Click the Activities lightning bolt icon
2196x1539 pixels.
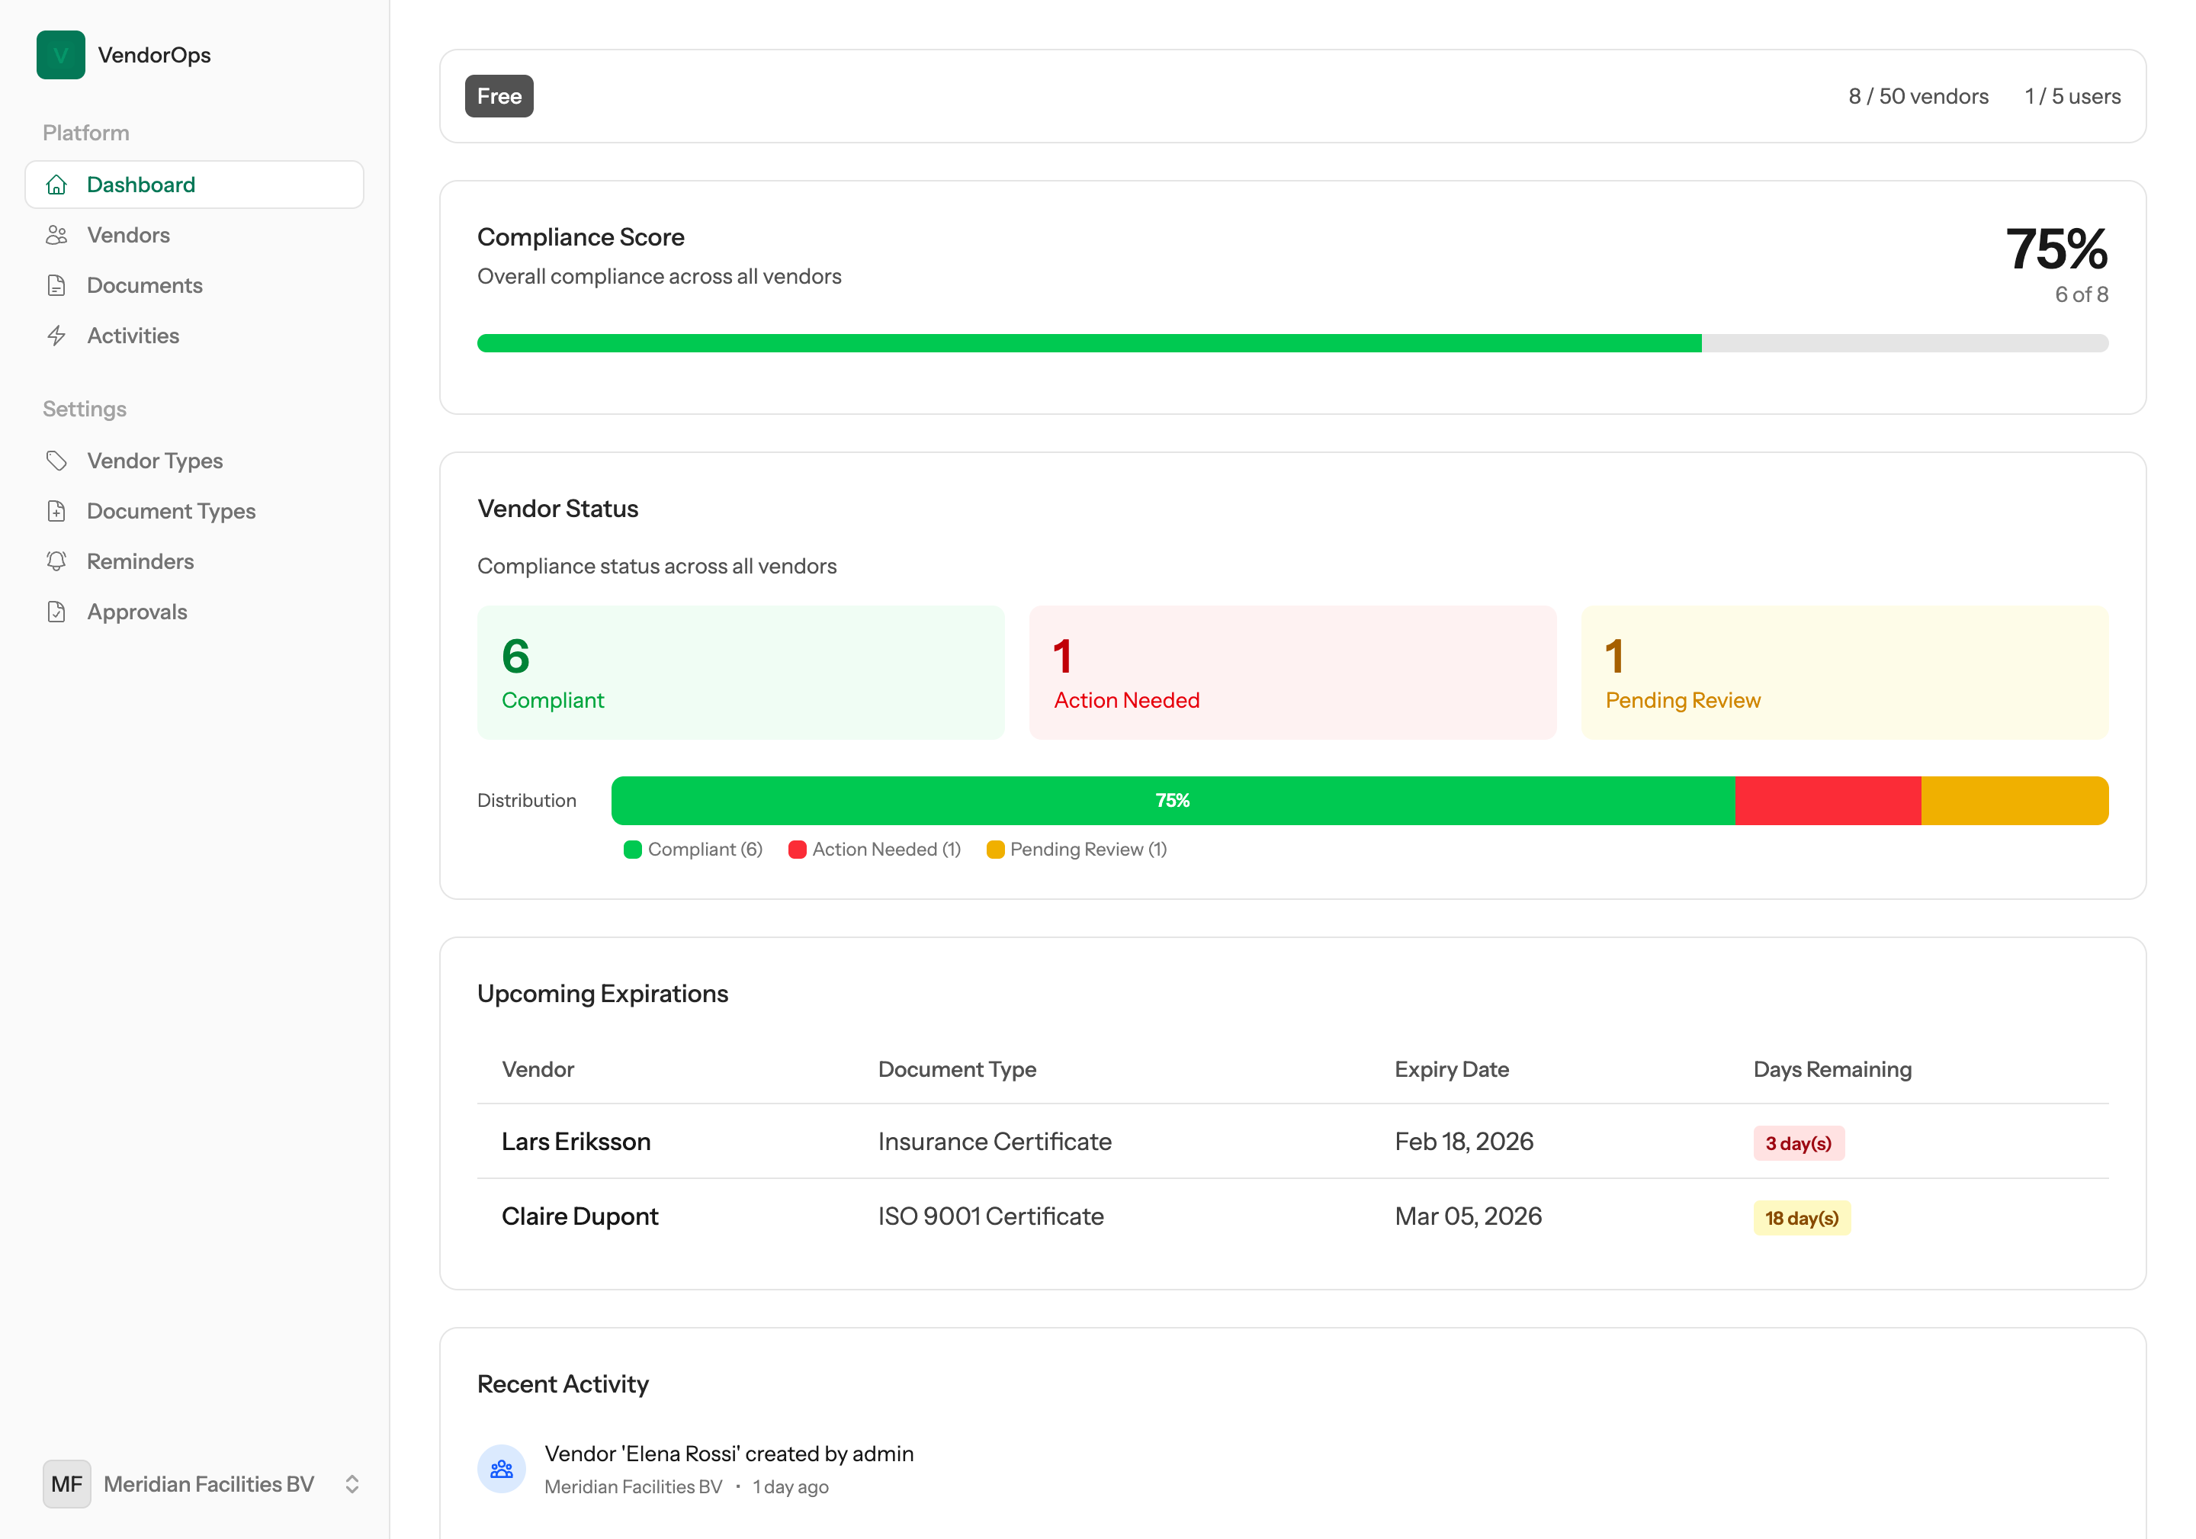click(57, 336)
